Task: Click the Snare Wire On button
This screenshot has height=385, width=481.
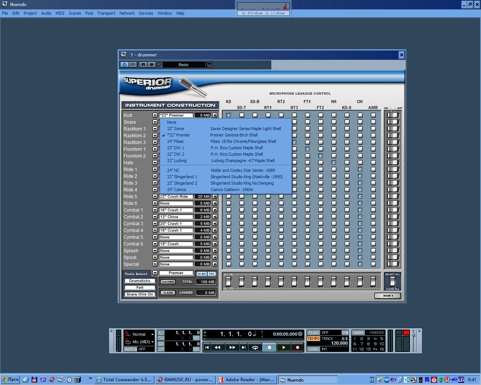Action: (140, 294)
